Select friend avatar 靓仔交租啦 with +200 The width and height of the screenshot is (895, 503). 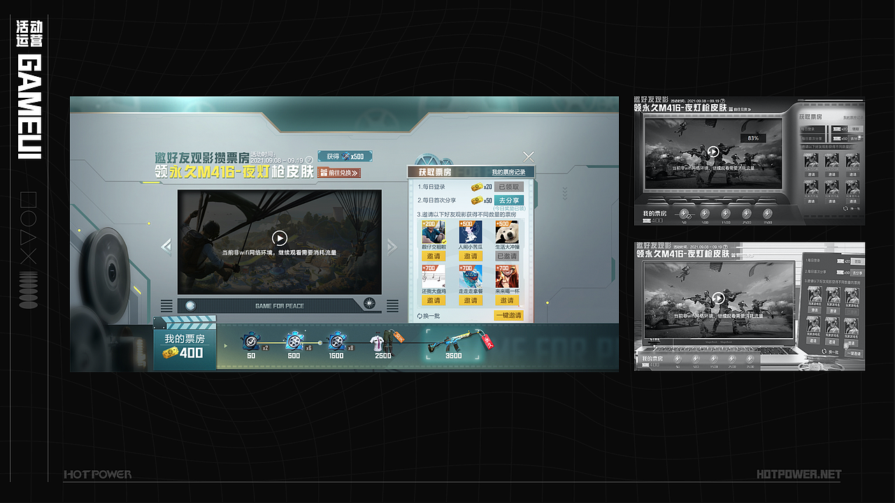point(434,232)
